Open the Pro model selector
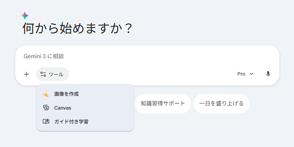This screenshot has height=147, width=294. 241,74
